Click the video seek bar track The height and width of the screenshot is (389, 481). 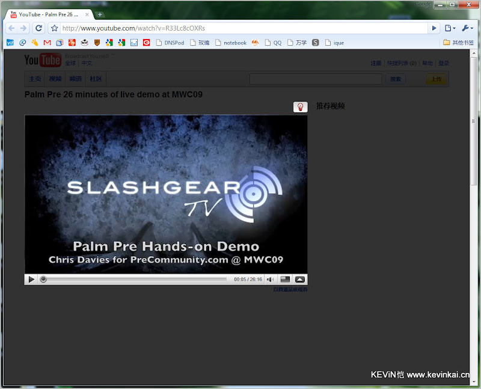pos(134,280)
